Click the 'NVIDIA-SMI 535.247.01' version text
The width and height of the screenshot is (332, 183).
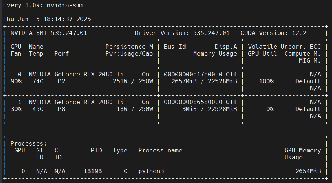49,33
